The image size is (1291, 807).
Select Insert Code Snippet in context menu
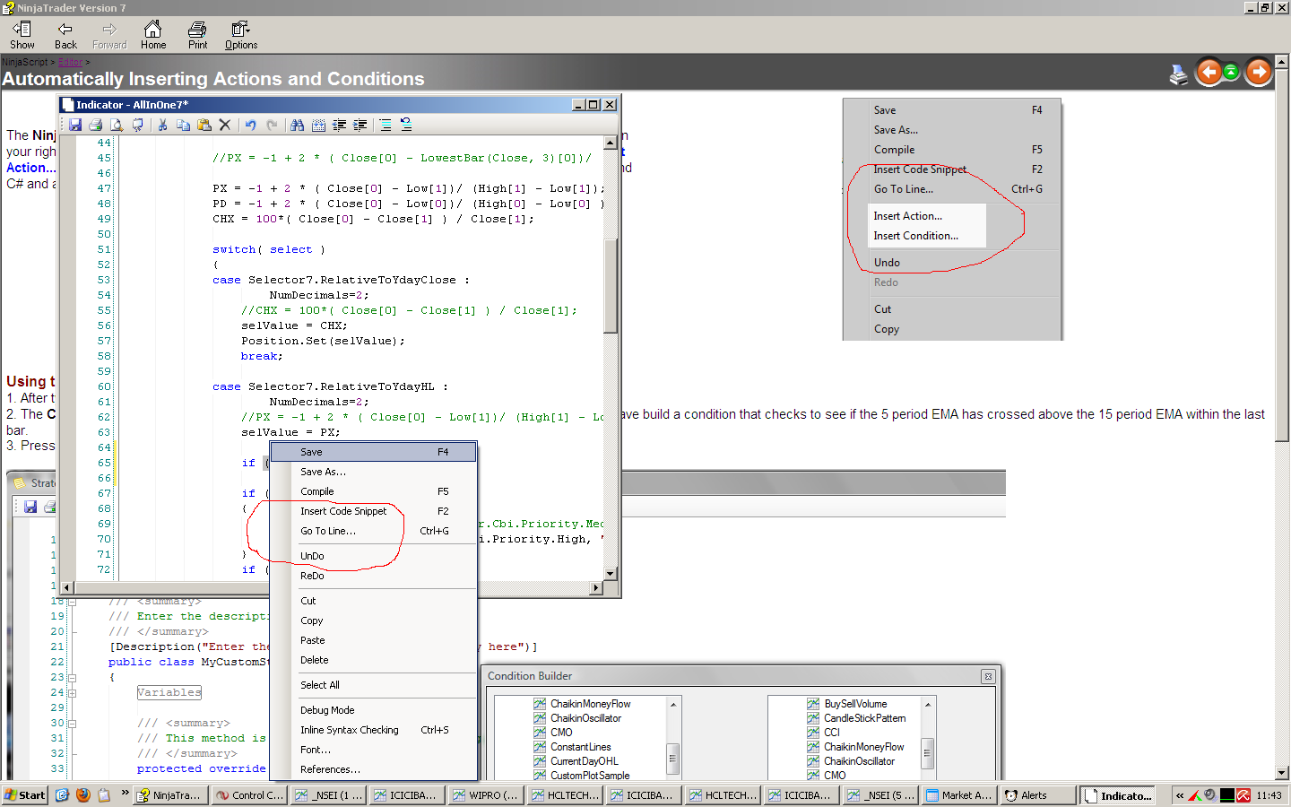[x=343, y=511]
